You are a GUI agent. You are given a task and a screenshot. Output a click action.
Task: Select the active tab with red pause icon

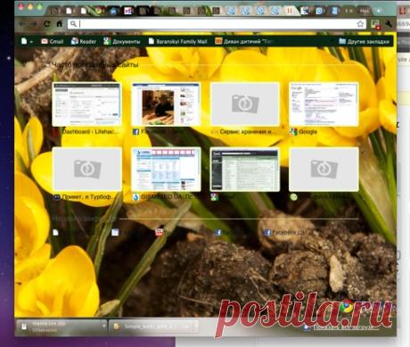pyautogui.click(x=289, y=11)
